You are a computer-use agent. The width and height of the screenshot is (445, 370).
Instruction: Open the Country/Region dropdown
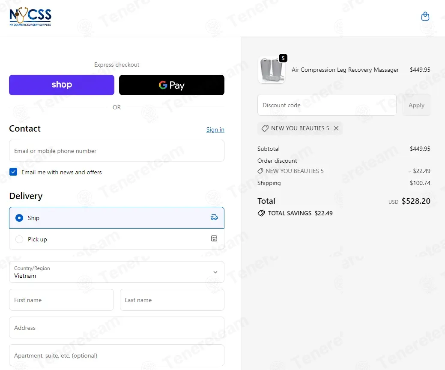coord(116,272)
